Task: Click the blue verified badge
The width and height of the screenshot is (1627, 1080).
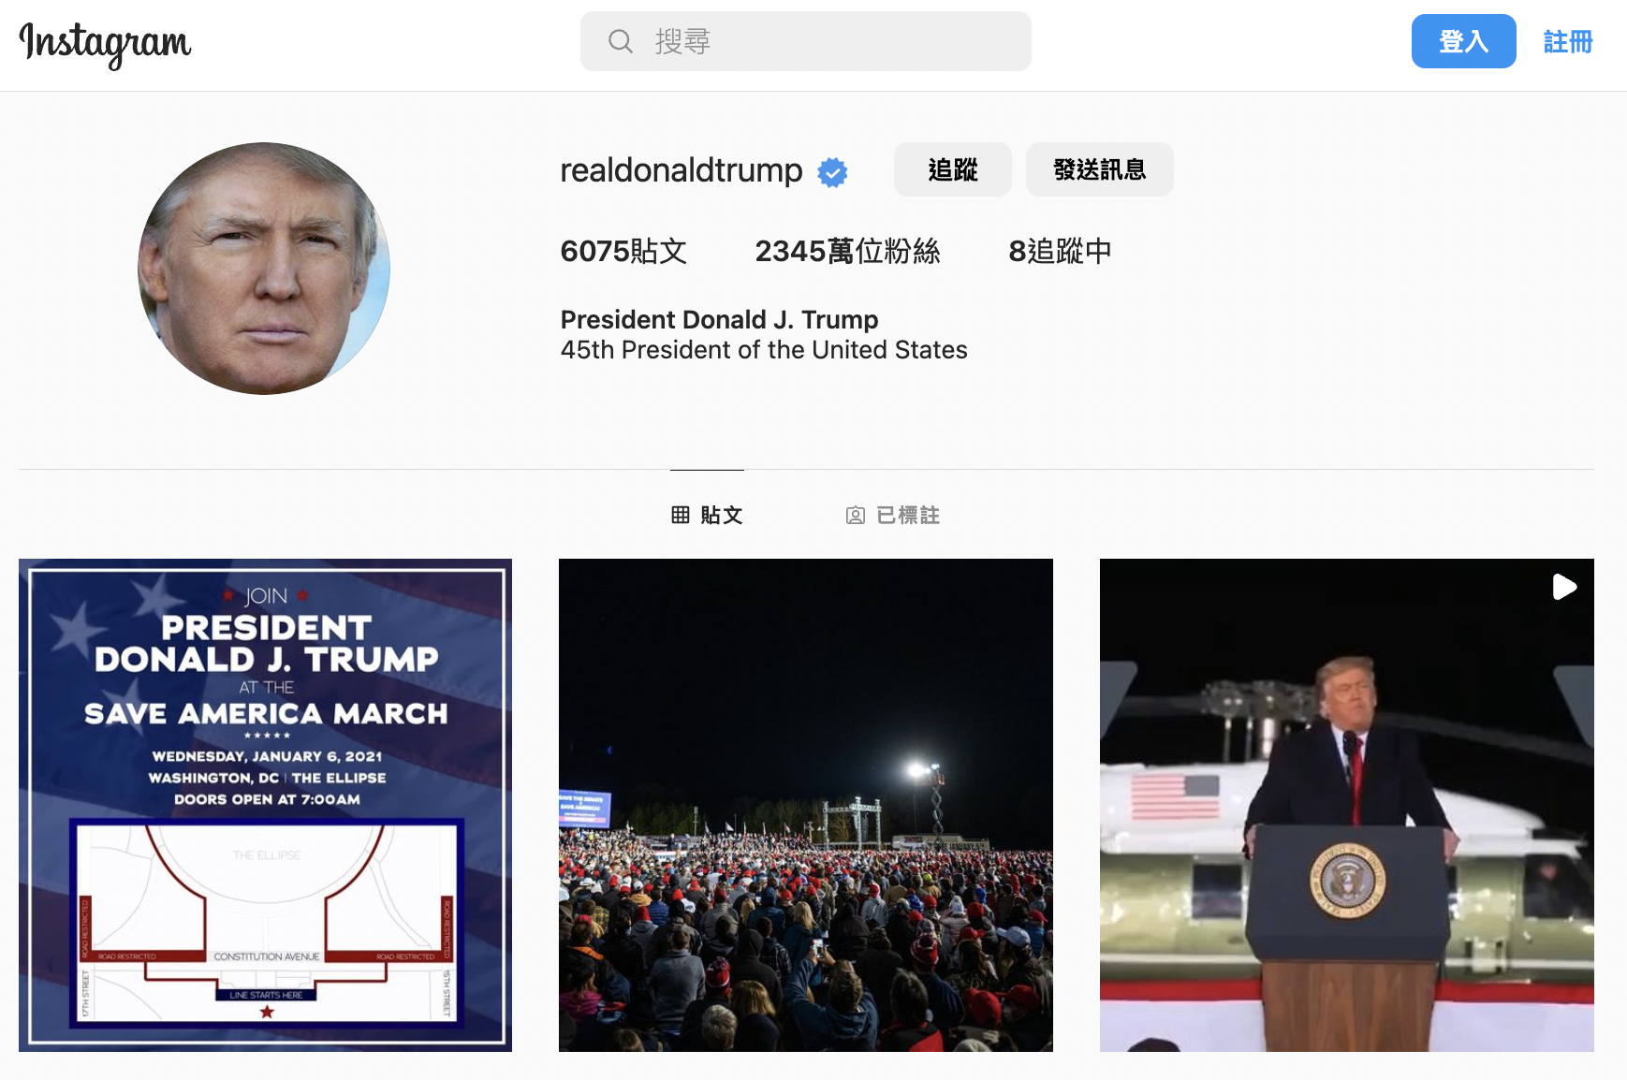Action: point(832,172)
